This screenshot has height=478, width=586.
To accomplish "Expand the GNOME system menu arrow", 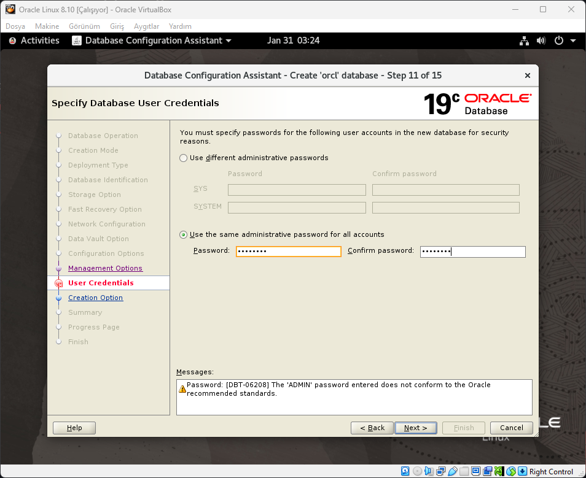I will (573, 40).
